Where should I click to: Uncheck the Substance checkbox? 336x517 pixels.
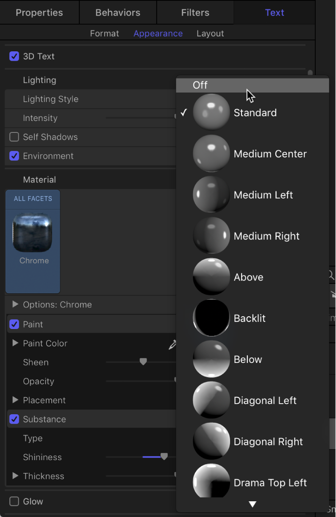(x=14, y=419)
